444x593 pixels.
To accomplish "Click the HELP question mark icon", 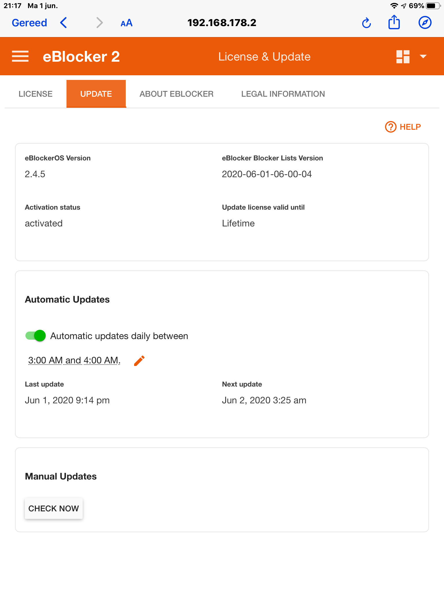I will (391, 127).
